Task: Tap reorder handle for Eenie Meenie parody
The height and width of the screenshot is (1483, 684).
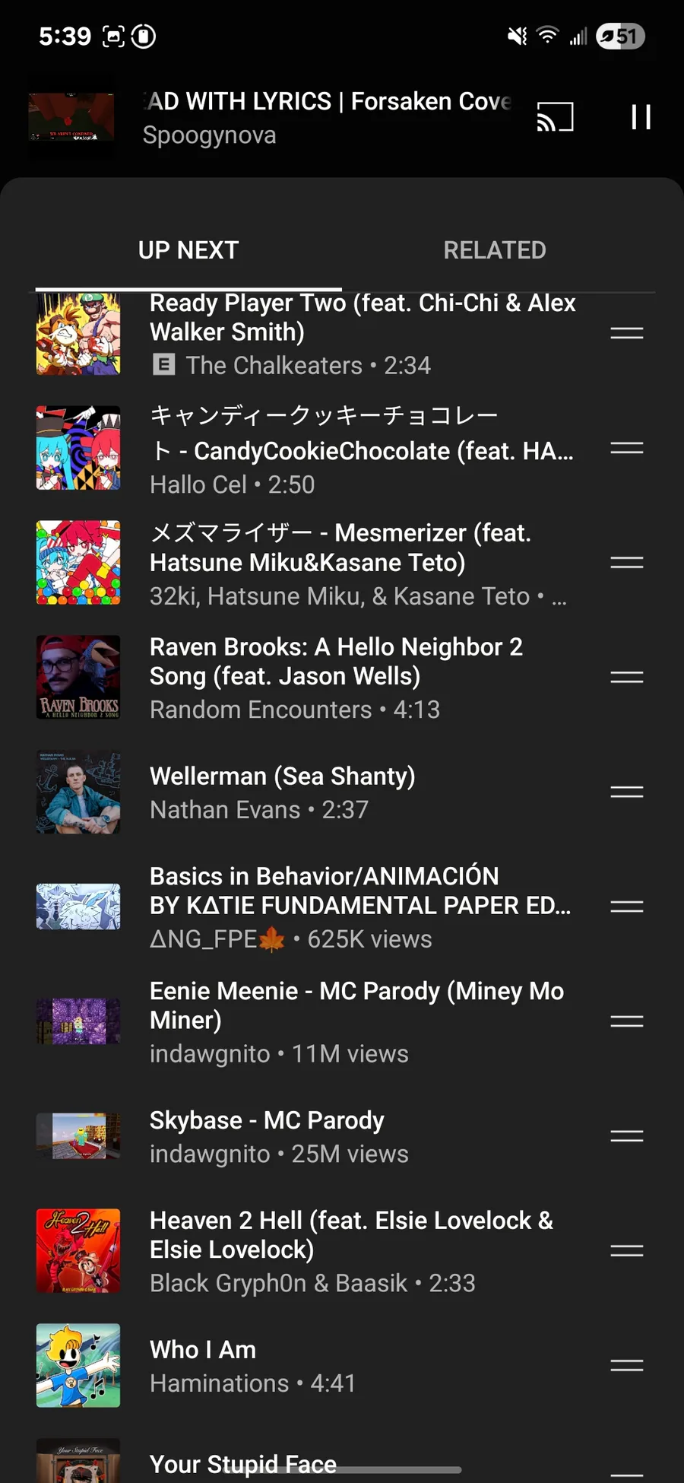Action: 627,1021
